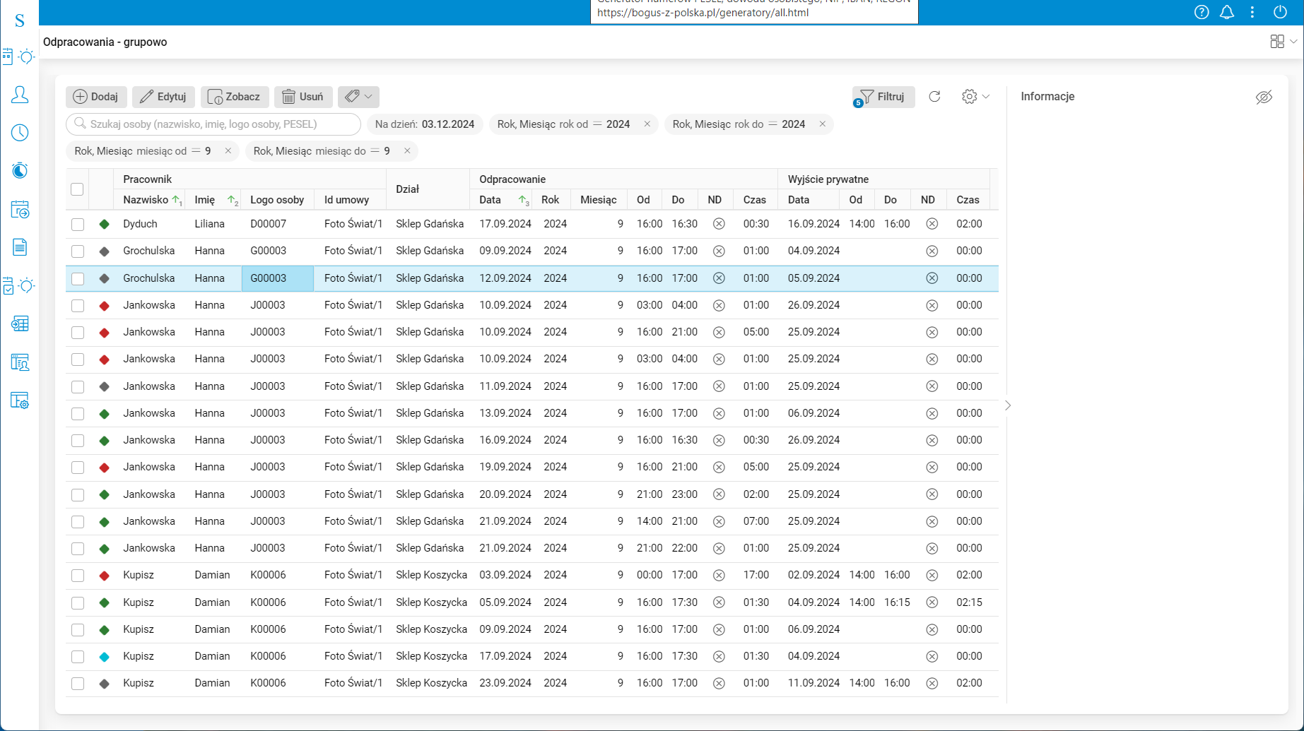1304x731 pixels.
Task: Open the clock icon in the sidebar
Action: (20, 133)
